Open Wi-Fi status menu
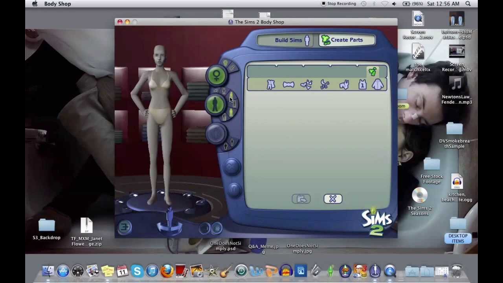 [384, 4]
